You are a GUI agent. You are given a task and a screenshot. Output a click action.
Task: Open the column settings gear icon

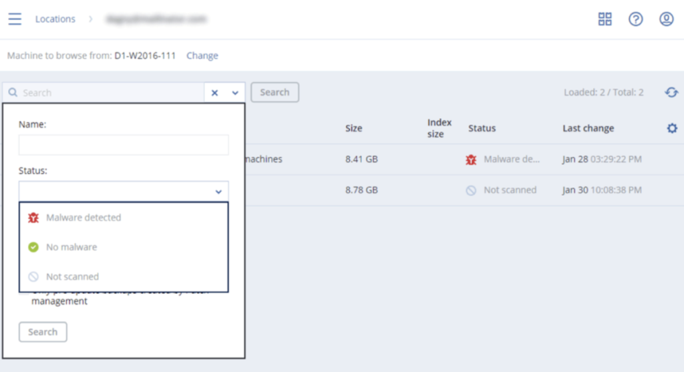click(672, 128)
